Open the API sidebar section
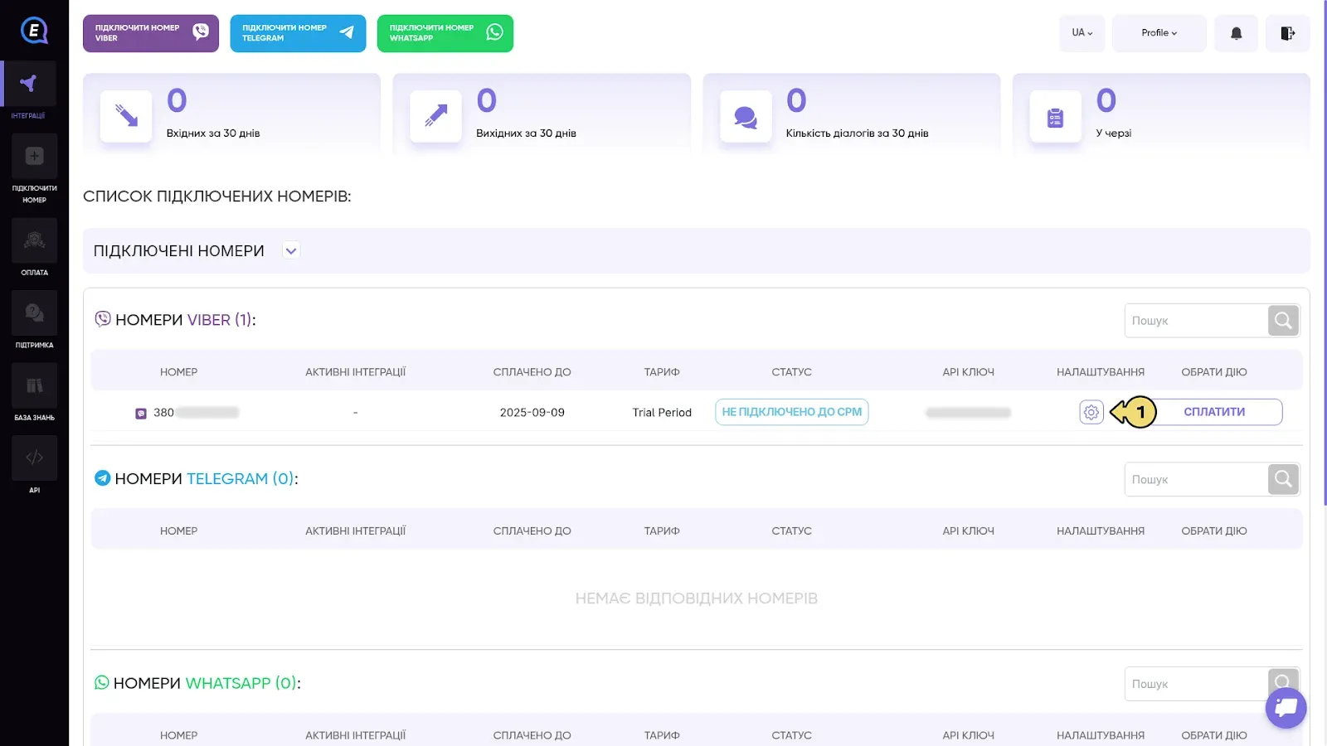 coord(34,464)
